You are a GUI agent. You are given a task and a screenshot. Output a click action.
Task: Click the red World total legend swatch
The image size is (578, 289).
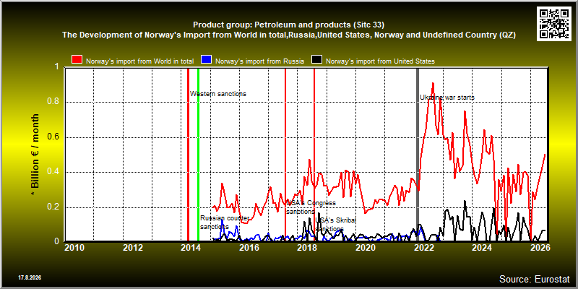tap(77, 60)
